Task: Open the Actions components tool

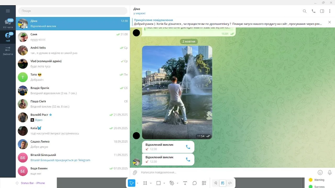Action: 204,183
